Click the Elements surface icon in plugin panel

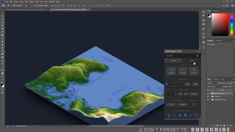click(194, 71)
